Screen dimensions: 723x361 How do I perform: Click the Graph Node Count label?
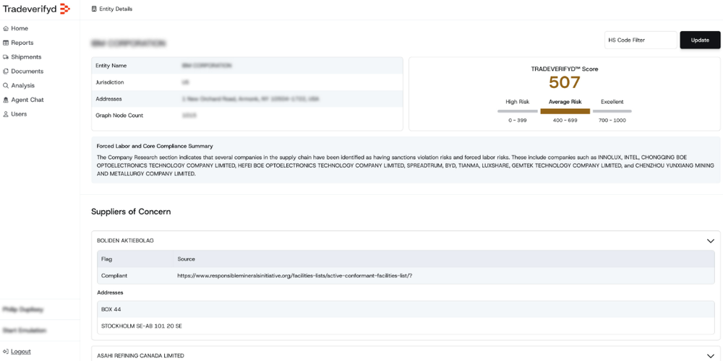119,116
